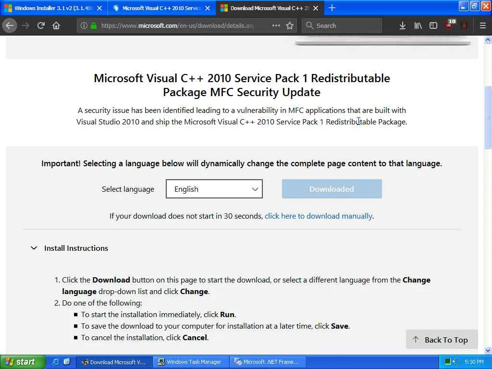492x369 pixels.
Task: Click the bold word Save in instructions
Action: [340, 326]
